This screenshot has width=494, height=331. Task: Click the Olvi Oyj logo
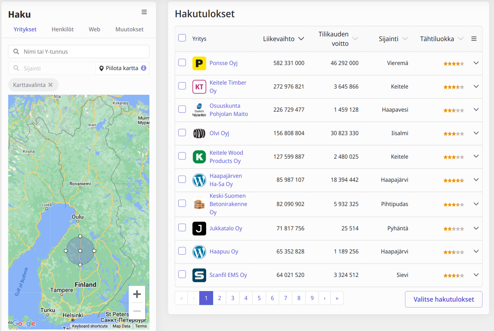pos(199,133)
